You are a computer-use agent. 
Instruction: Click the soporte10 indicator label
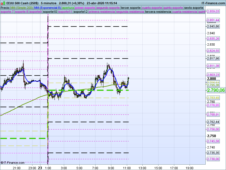coord(51,12)
